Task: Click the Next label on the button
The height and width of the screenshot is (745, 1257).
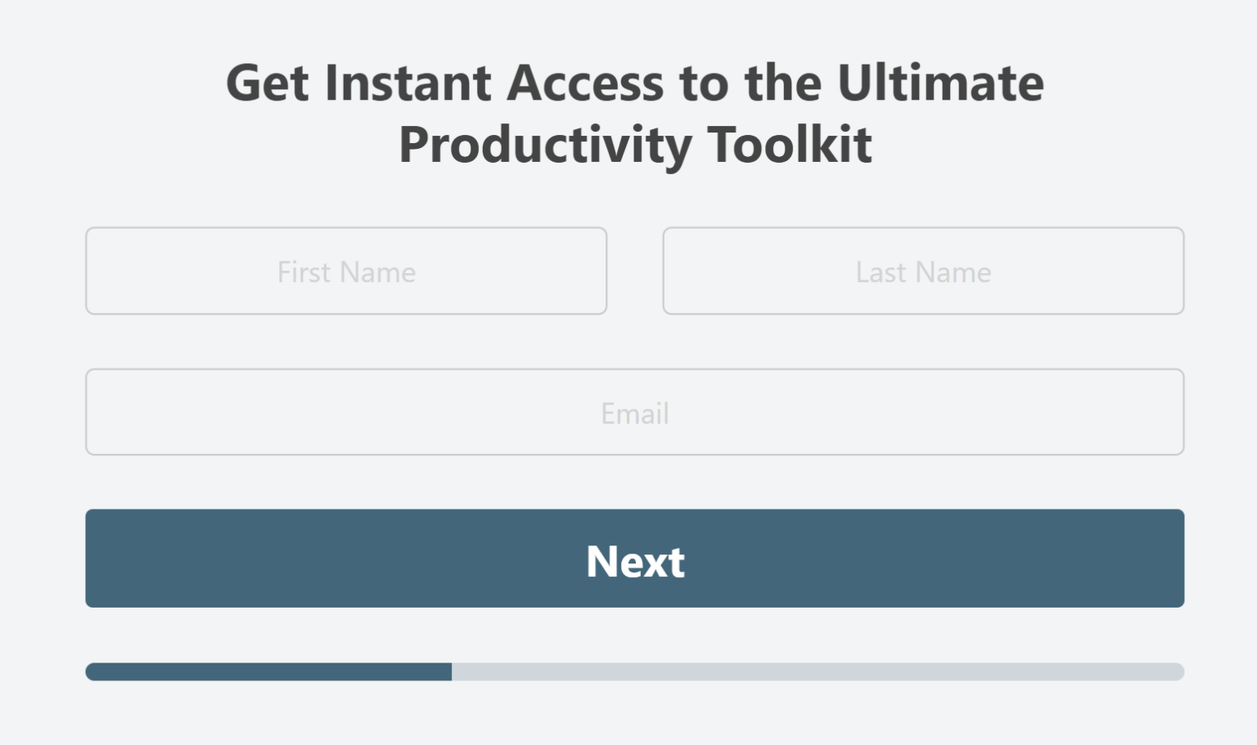Action: pos(634,561)
